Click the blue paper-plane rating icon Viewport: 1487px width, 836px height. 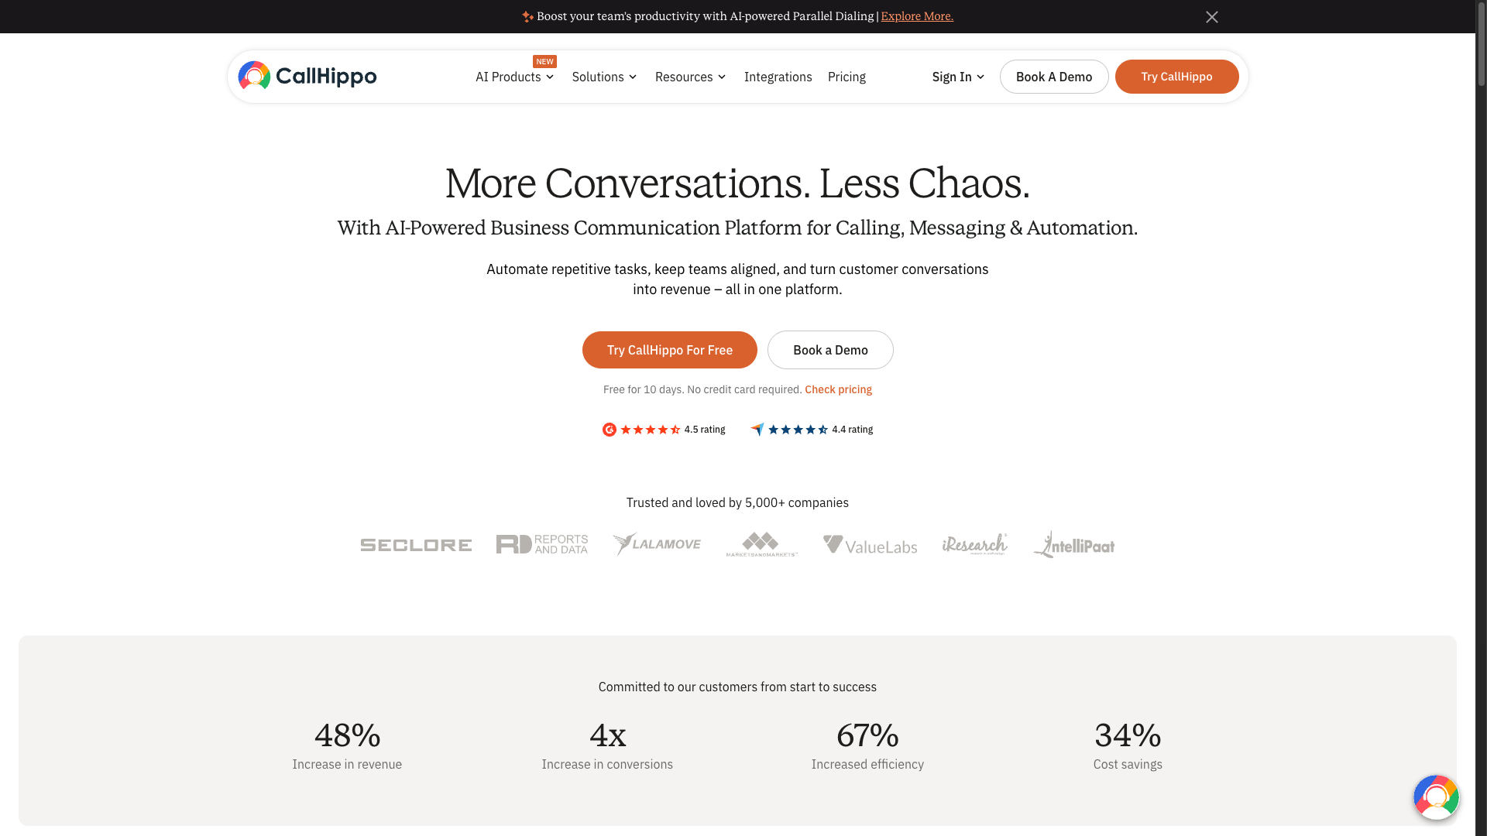point(757,429)
